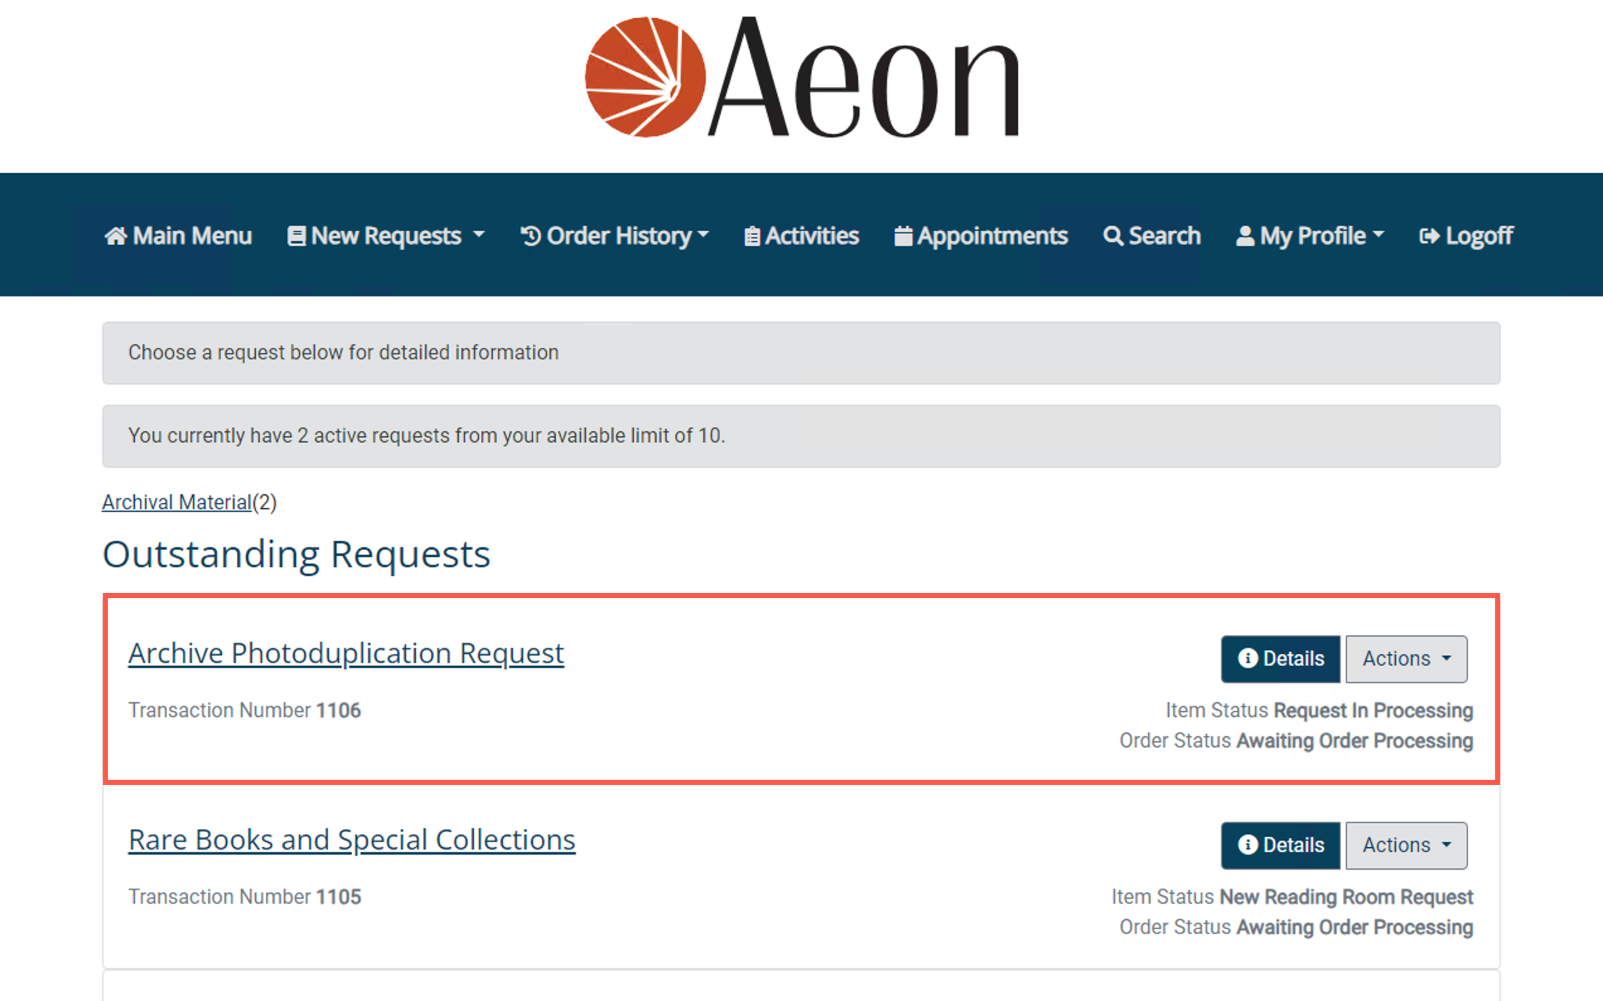The width and height of the screenshot is (1603, 1001).
Task: Go to Activities in the navigation bar
Action: [811, 236]
